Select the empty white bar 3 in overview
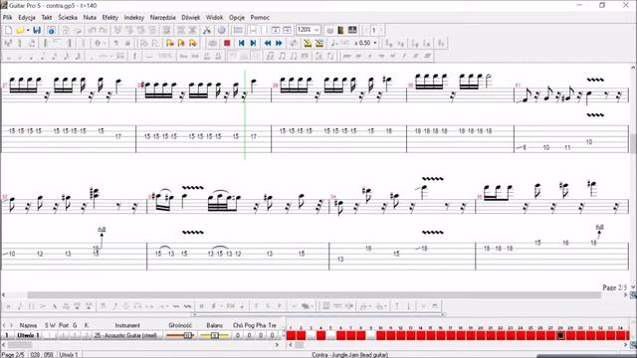 311,335
